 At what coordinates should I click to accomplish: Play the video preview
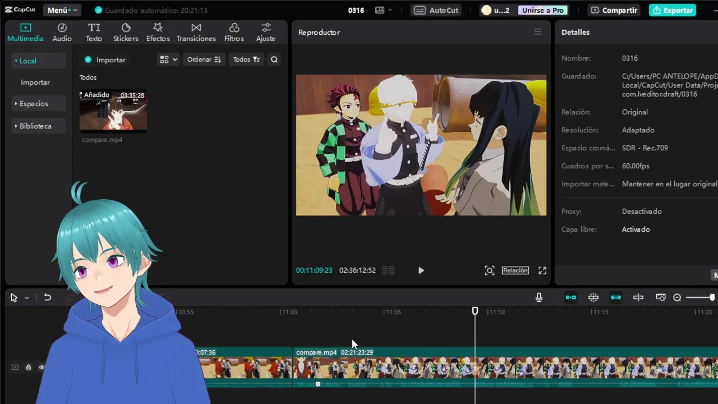[x=421, y=270]
